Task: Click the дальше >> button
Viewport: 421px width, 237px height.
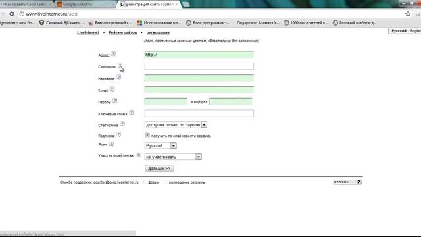Action: click(159, 169)
